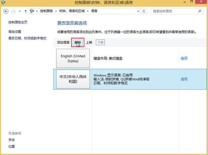
Task: Click 键盘布局: 美式键盘 text
Action: 108,58
